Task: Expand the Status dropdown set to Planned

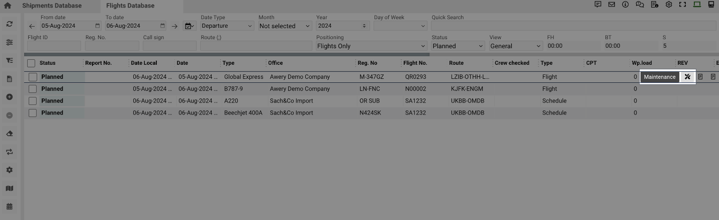Action: [458, 46]
